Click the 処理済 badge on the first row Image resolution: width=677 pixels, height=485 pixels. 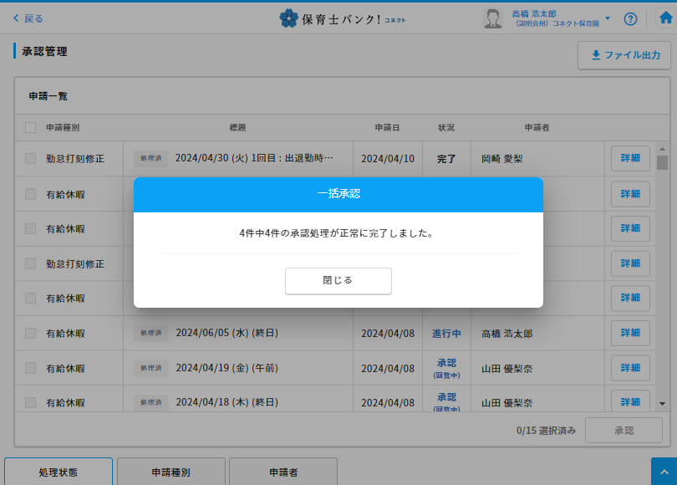tap(150, 158)
